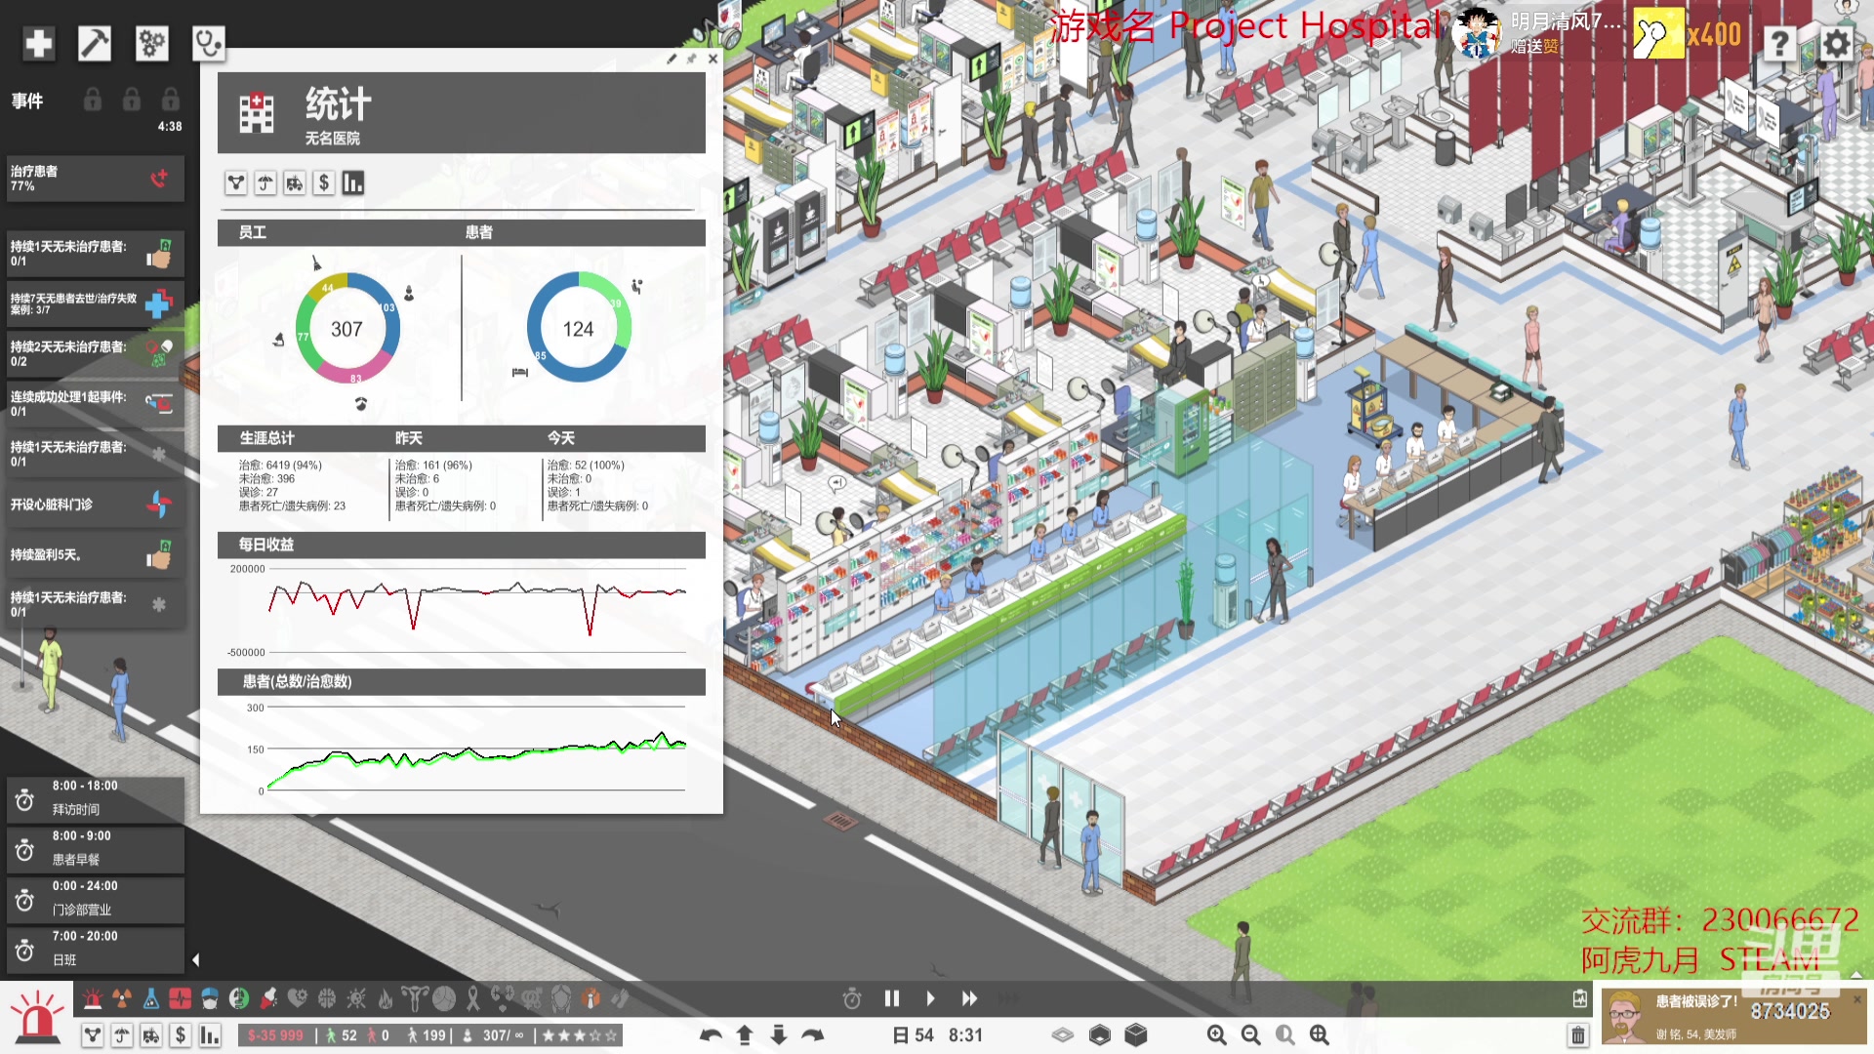Click the last magnifier with crosshair icon

[x=1320, y=1035]
